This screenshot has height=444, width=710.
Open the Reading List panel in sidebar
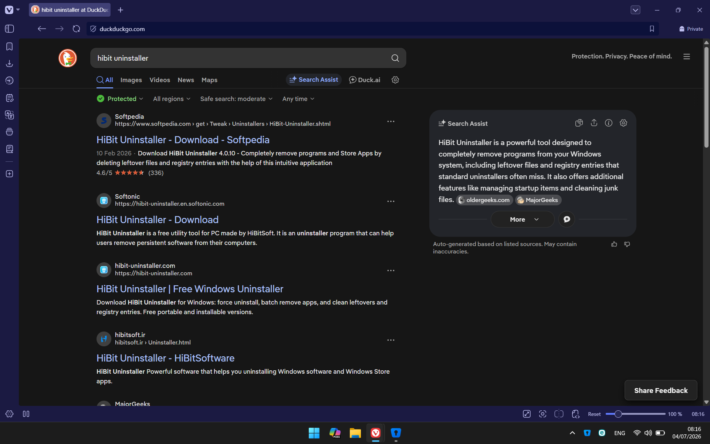(x=10, y=149)
